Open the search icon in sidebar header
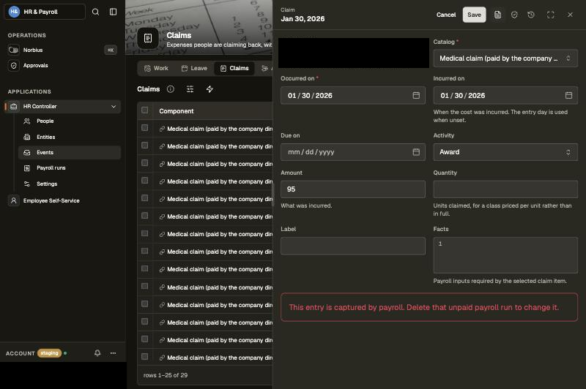The image size is (586, 389). tap(96, 12)
